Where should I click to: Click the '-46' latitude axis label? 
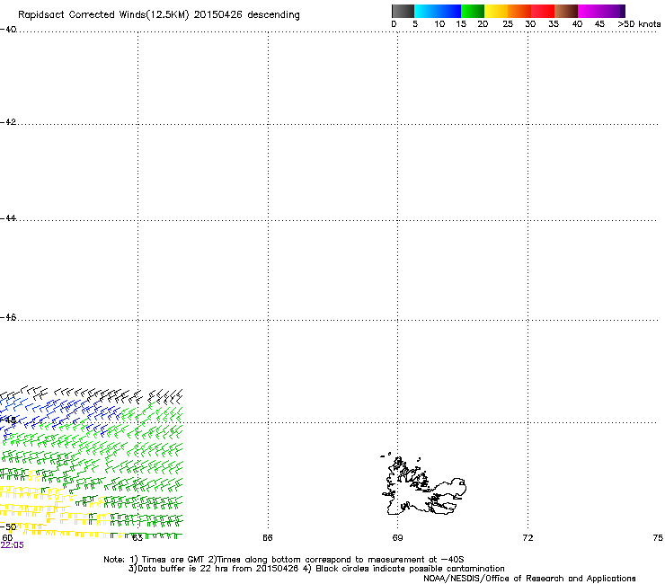[8, 317]
